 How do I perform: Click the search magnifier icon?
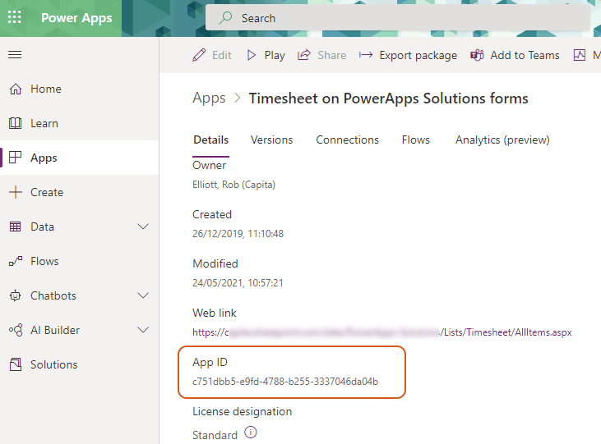click(x=225, y=17)
